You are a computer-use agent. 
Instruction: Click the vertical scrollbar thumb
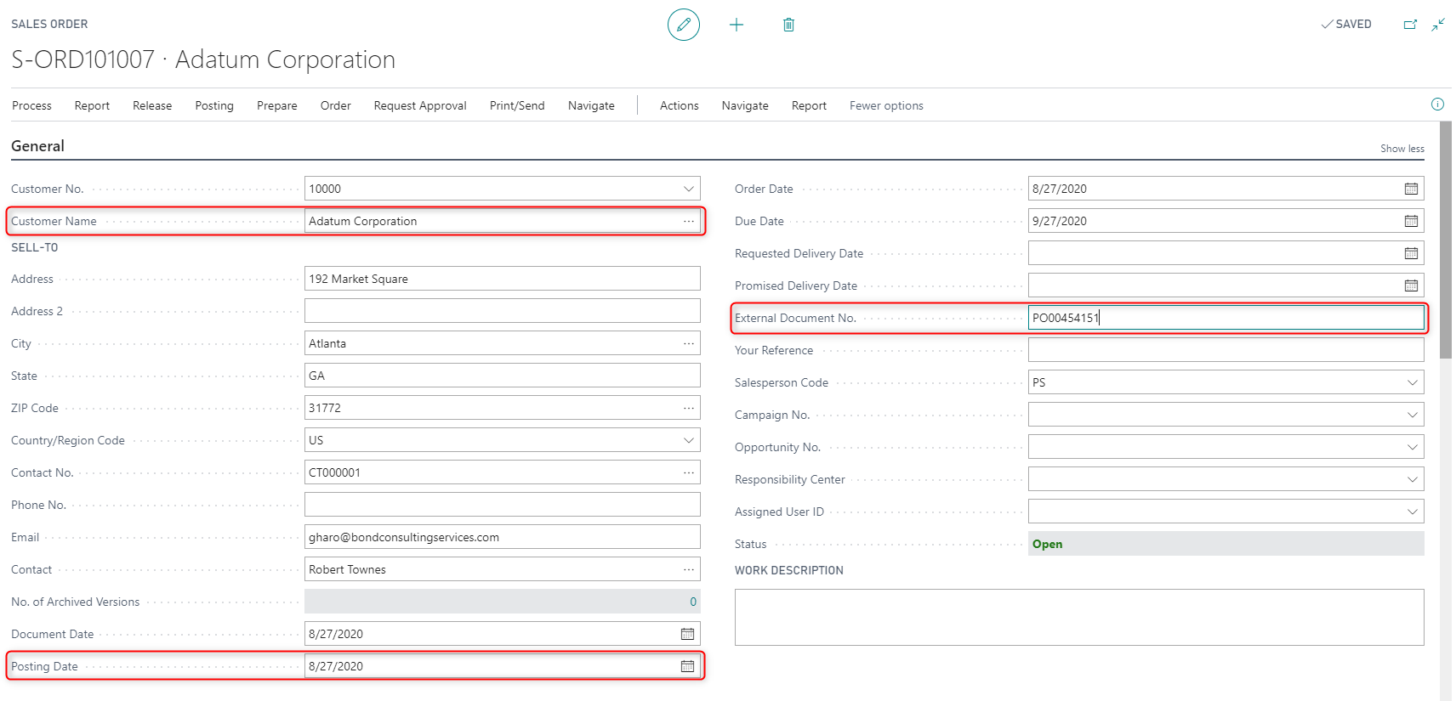click(x=1445, y=240)
